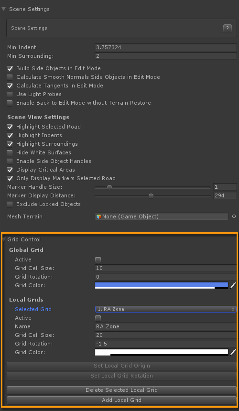Collapse the Scene Settings foldout
239x411 pixels.
(x=3, y=9)
